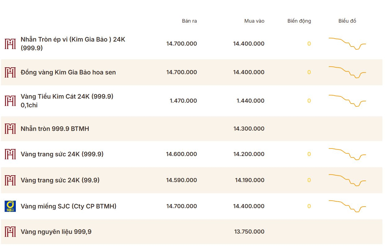Viewport: 388px width, 250px height.
Task: Click logo beside Vàng trang sức 24K (999.9)
Action: 10,154
